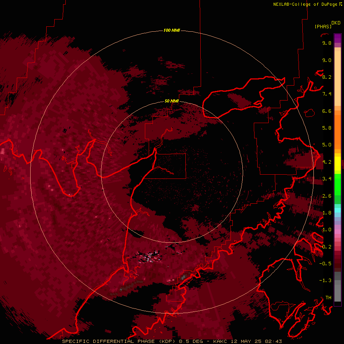Viewport: 344px width, 344px height.
Task: Click the 1.8 scale value
Action: point(327,213)
